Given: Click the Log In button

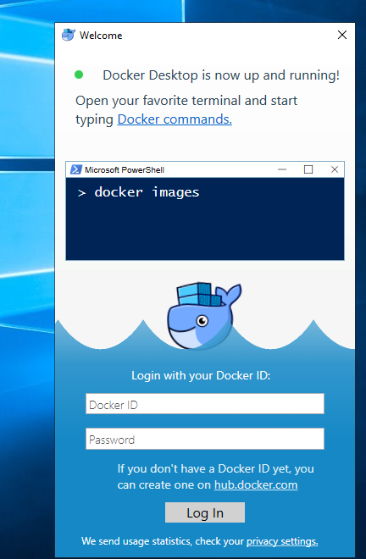Looking at the screenshot, I should (205, 512).
